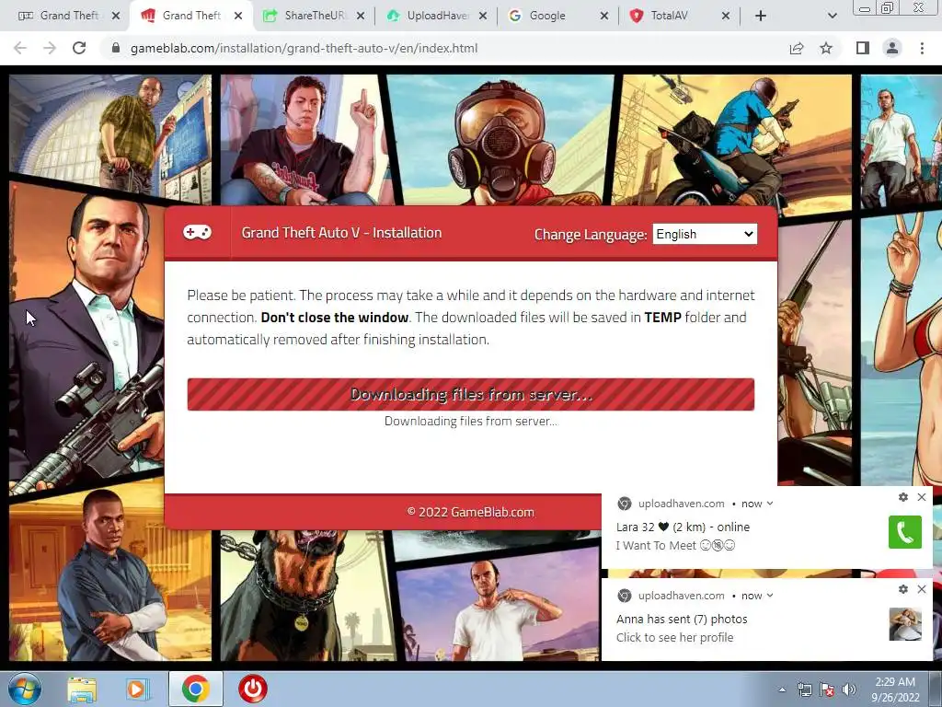Click the red power taskbar icon
The width and height of the screenshot is (942, 707).
point(252,689)
